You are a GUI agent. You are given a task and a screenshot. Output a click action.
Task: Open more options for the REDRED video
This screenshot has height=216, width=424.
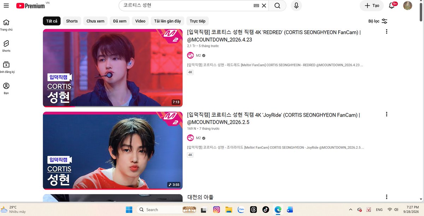pos(387,32)
